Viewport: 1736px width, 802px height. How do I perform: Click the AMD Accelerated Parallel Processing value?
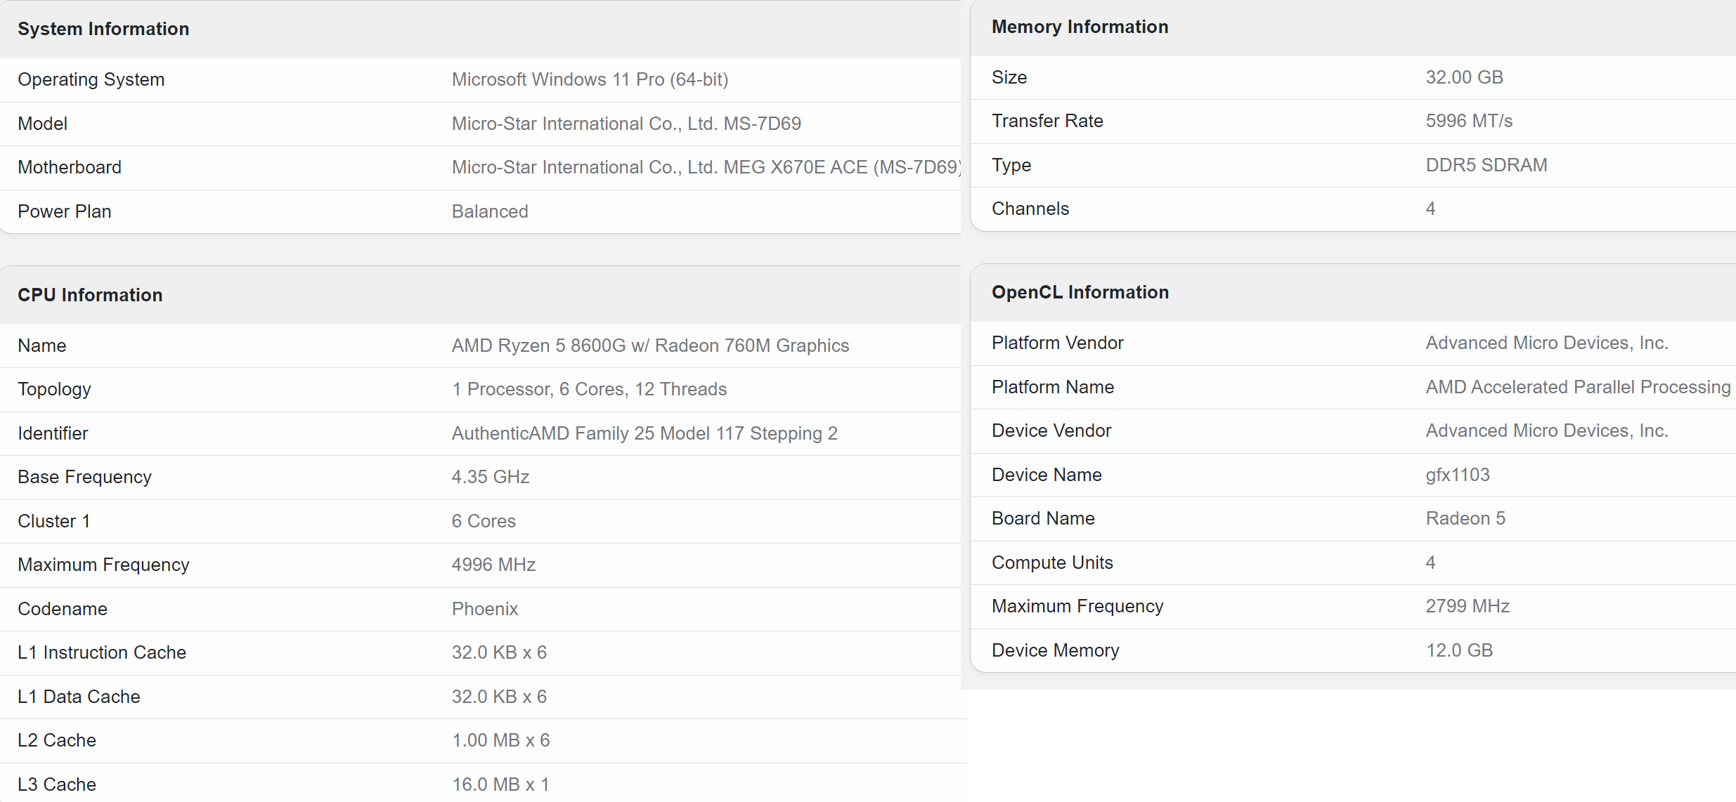coord(1578,387)
